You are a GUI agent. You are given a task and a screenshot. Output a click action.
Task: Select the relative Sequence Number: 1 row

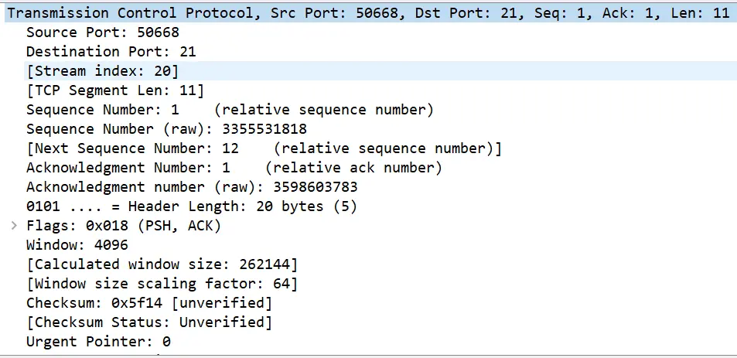230,110
